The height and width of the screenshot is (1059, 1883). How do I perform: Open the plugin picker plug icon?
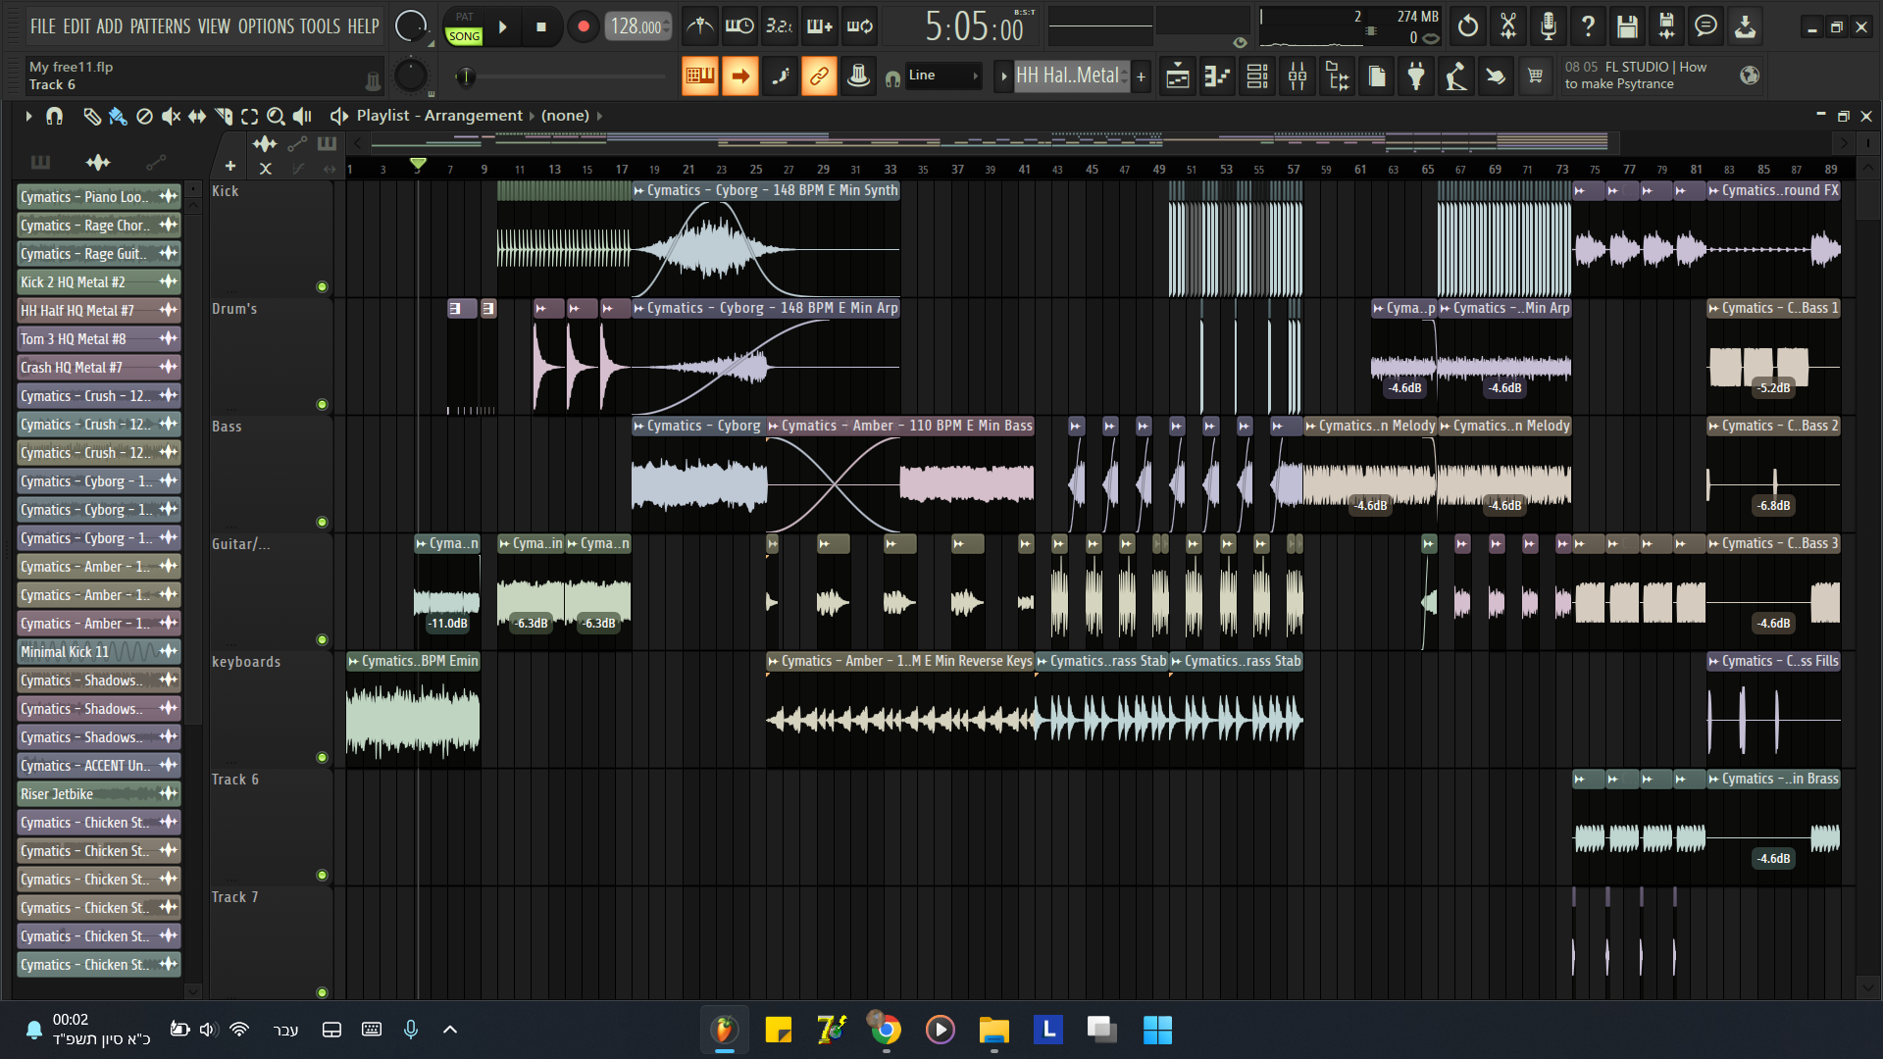[1416, 76]
